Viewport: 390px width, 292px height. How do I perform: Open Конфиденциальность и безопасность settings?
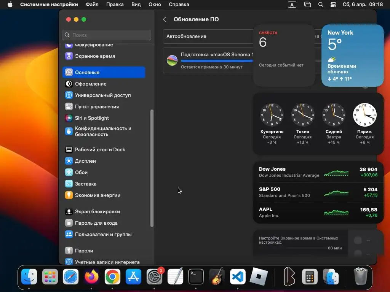pos(104,131)
